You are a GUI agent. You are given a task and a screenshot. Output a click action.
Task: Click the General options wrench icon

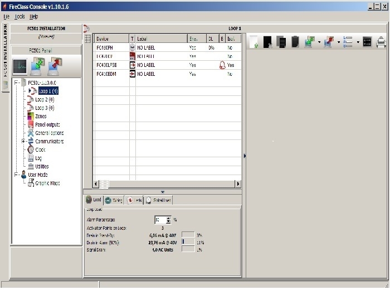(x=31, y=133)
